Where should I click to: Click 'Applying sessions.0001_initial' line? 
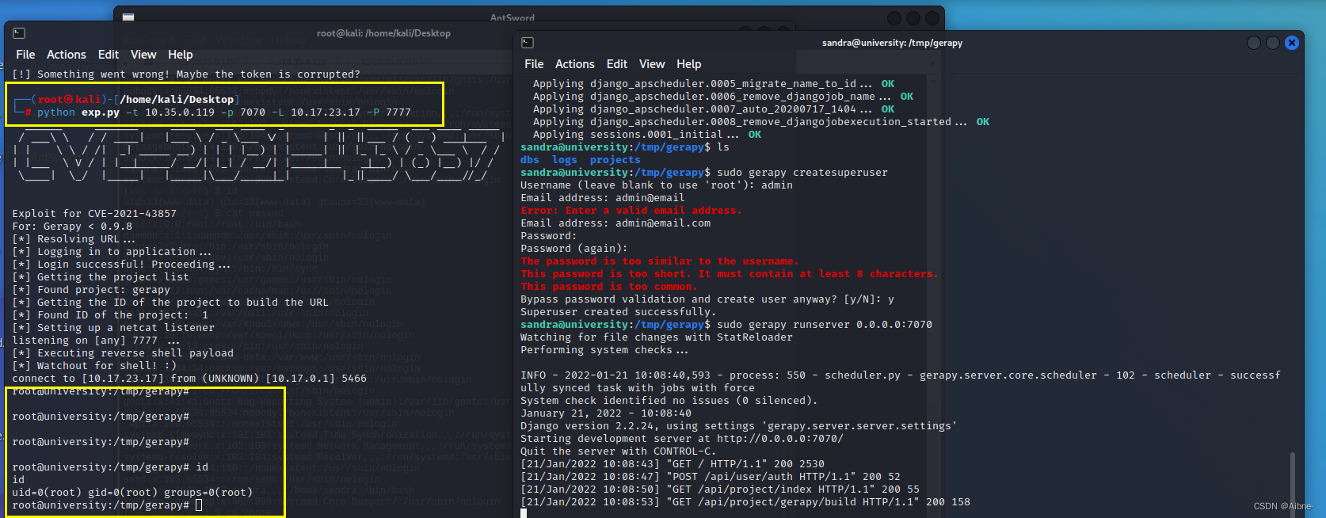[x=647, y=135]
